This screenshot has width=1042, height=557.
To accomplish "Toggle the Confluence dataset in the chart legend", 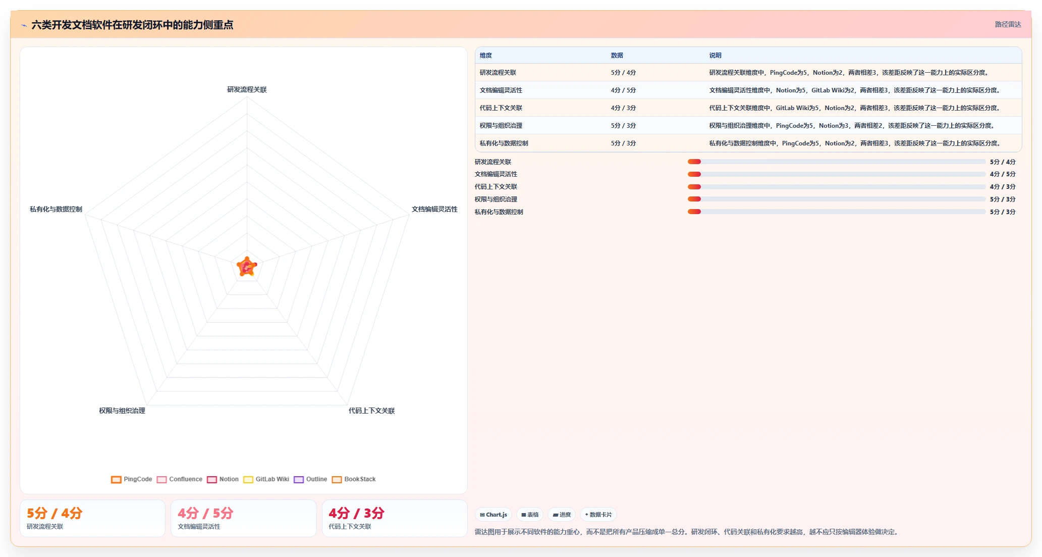I will (x=180, y=479).
